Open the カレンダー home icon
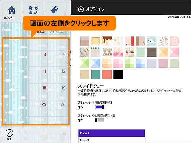Image resolution: width=191 pixels, height=143 pixels. [11, 10]
